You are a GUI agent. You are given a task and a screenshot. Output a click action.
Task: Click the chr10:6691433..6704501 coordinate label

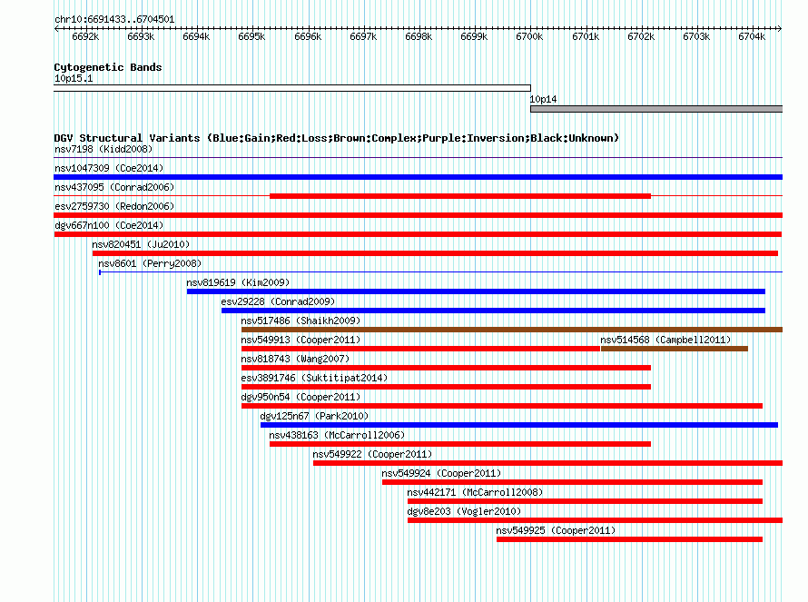114,20
